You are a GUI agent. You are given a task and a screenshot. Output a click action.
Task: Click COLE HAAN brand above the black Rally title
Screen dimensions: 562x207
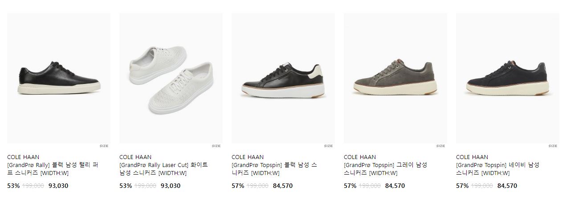pos(23,157)
